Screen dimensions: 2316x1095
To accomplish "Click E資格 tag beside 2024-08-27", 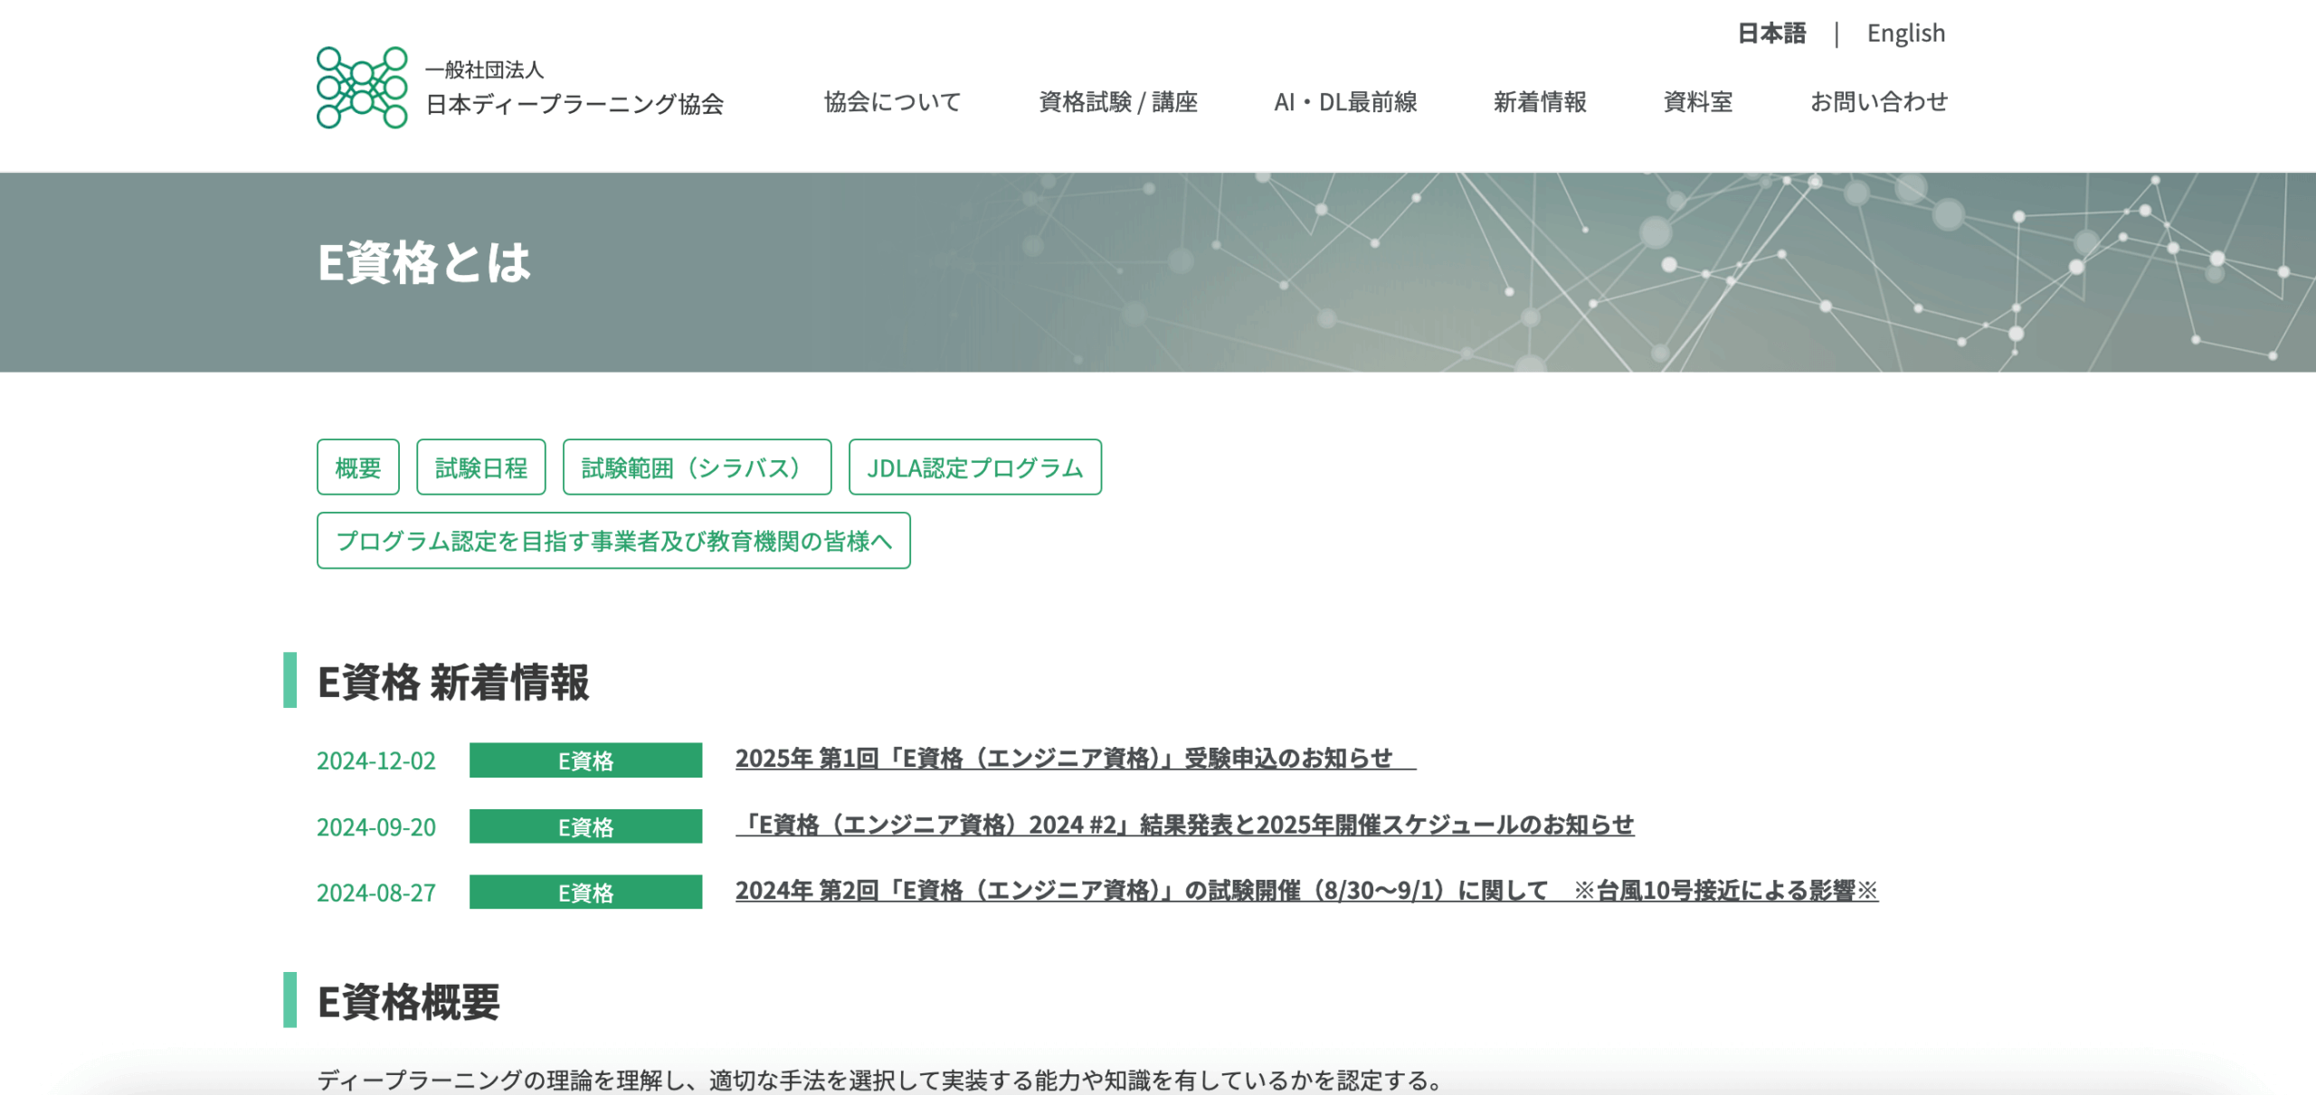I will pos(585,892).
